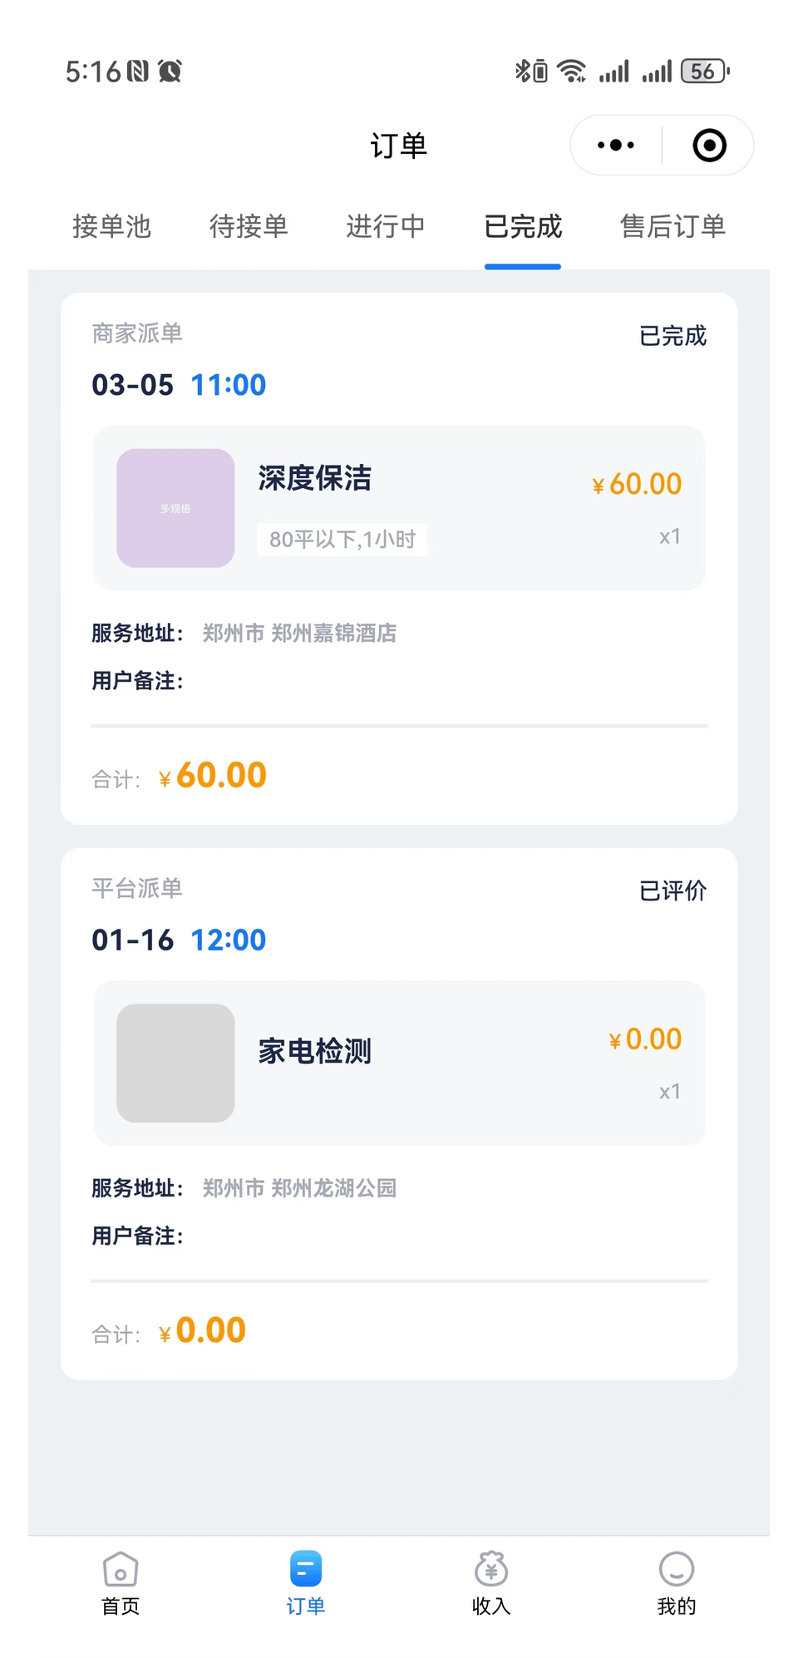Image resolution: width=798 pixels, height=1658 pixels.
Task: Tap the 已评价 status label
Action: [672, 891]
